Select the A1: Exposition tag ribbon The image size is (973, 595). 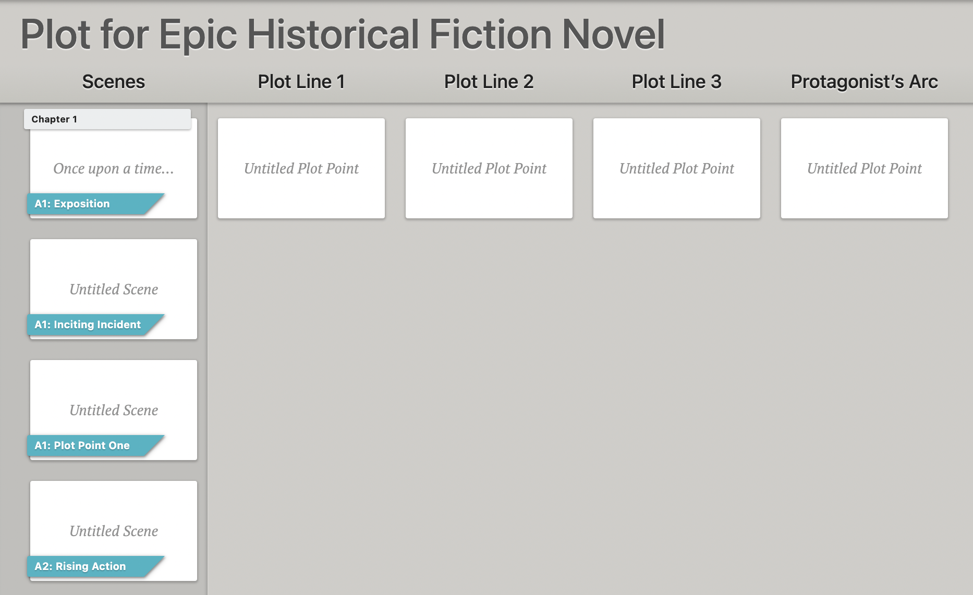coord(72,204)
